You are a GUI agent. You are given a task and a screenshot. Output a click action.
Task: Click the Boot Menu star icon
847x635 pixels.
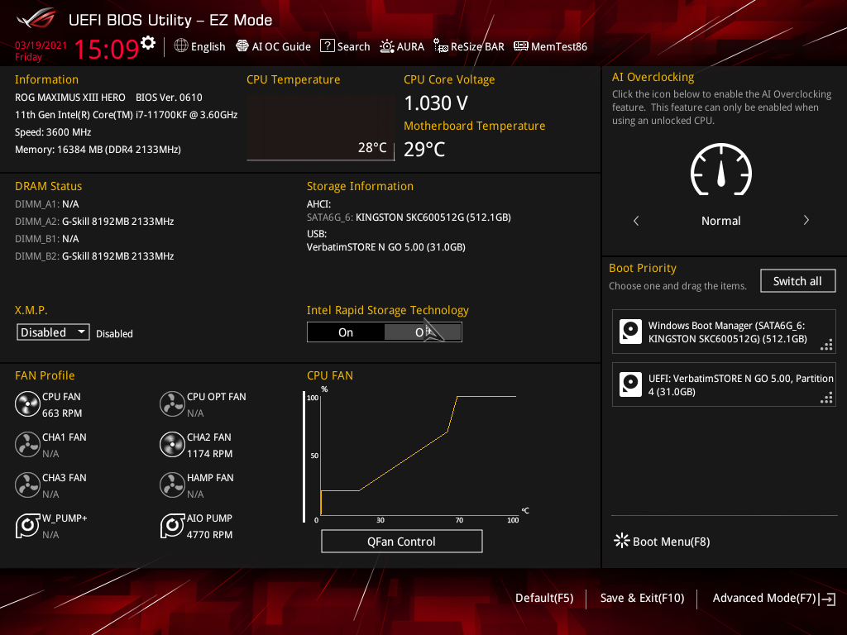coord(622,541)
